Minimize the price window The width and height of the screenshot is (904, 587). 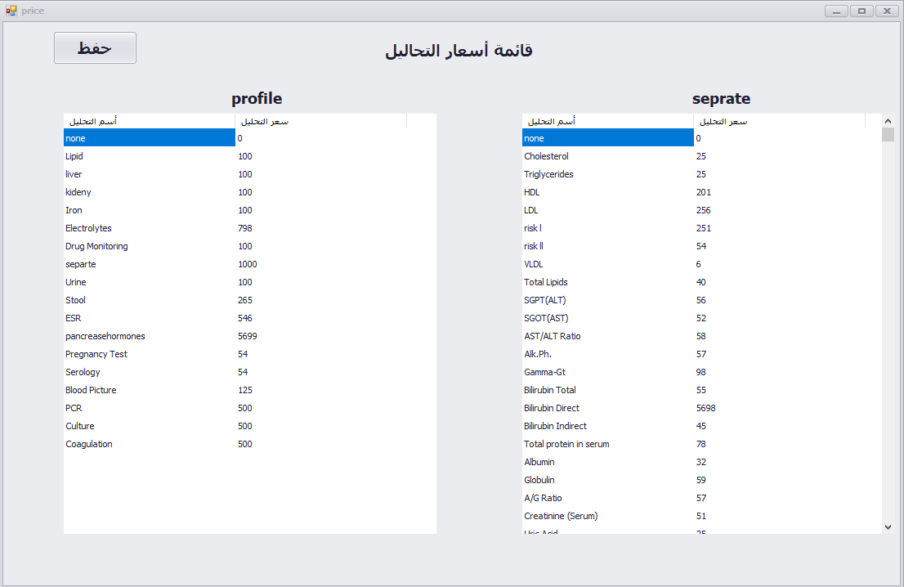[x=836, y=11]
